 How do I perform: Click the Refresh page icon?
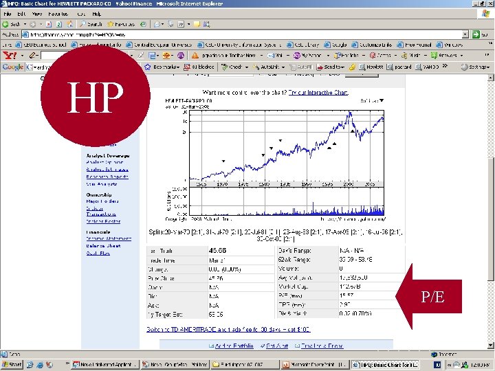pyautogui.click(x=59, y=24)
